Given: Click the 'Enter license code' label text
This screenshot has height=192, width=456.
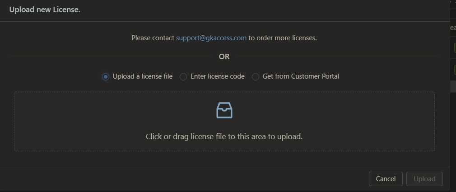Looking at the screenshot, I should pyautogui.click(x=218, y=76).
